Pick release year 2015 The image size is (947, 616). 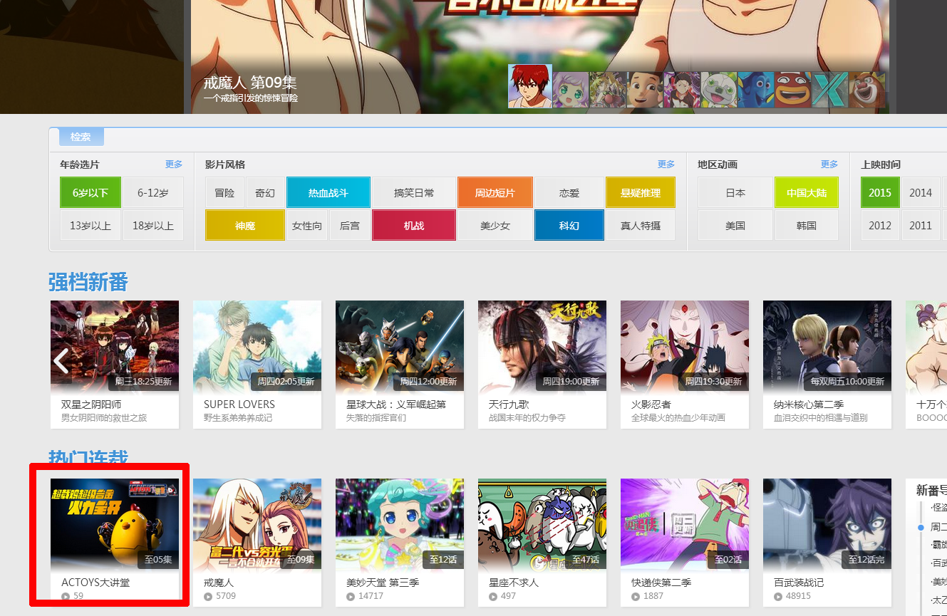[880, 192]
